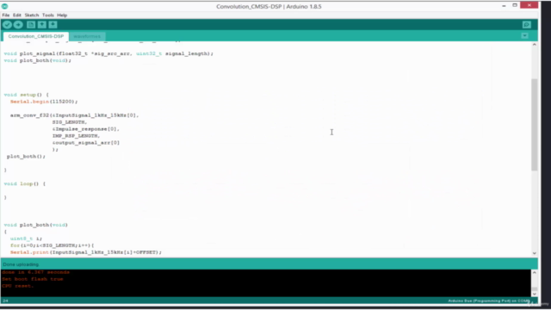Click the 'arm_conv_f32' function call text

(x=29, y=115)
